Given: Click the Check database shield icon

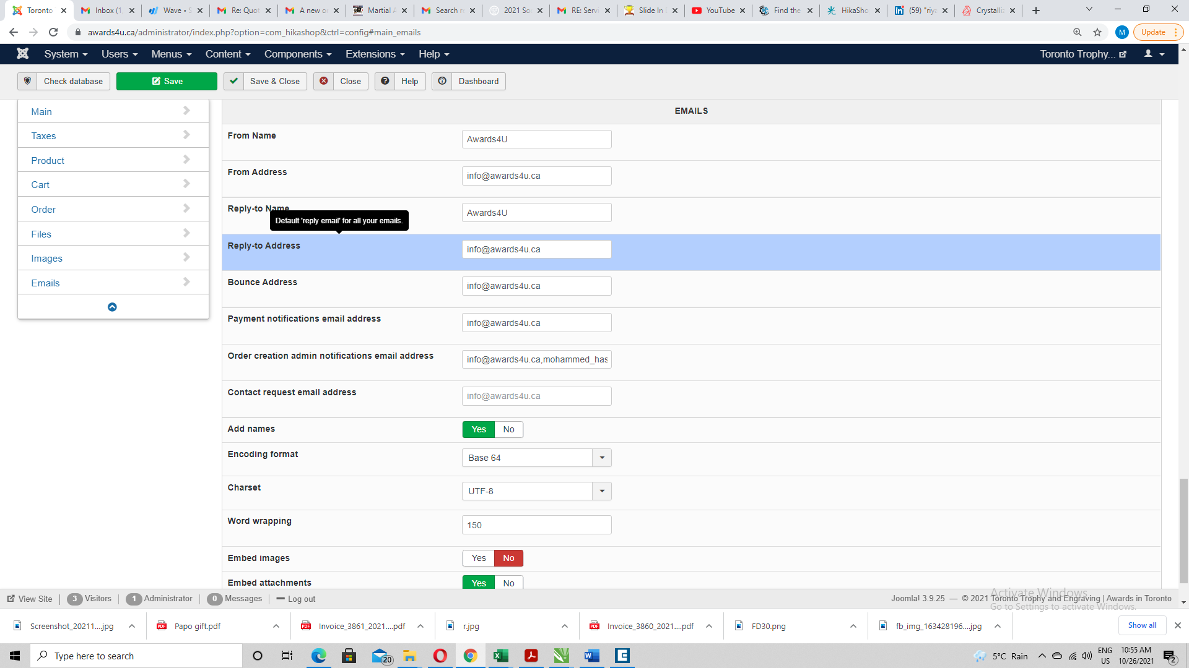Looking at the screenshot, I should pos(27,81).
